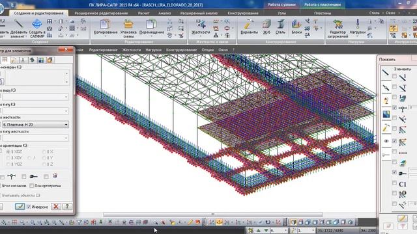Select the ‖ Y orientation radio button

[x=44, y=158]
